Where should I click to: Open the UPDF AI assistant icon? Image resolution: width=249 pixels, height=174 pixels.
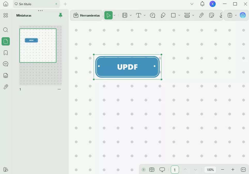(243, 15)
